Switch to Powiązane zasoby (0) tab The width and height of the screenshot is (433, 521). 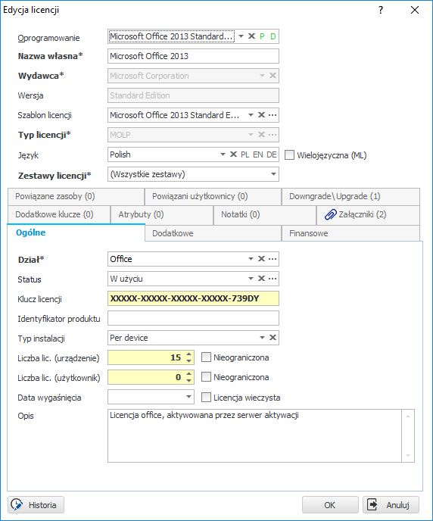coord(76,196)
